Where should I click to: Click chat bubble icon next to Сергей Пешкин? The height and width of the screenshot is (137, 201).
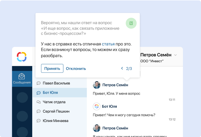pos(39,111)
